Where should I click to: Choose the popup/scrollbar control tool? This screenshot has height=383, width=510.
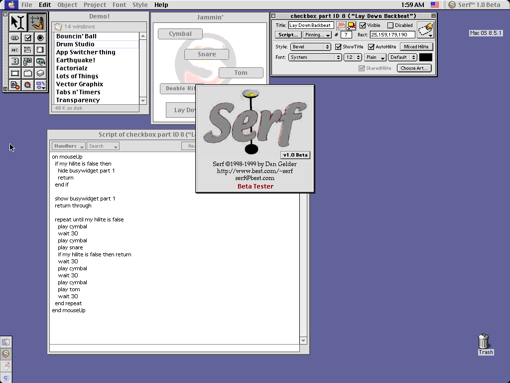pos(28,61)
